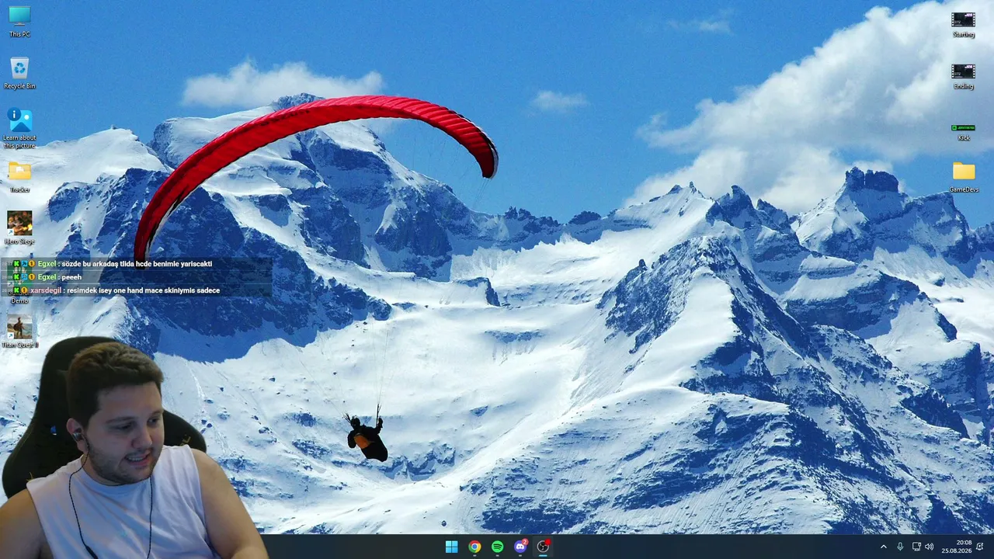
Task: Select the Kick desktop icon
Action: coord(964,132)
